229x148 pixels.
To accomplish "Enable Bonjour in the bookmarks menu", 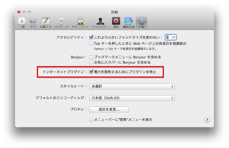I will coord(91,57).
